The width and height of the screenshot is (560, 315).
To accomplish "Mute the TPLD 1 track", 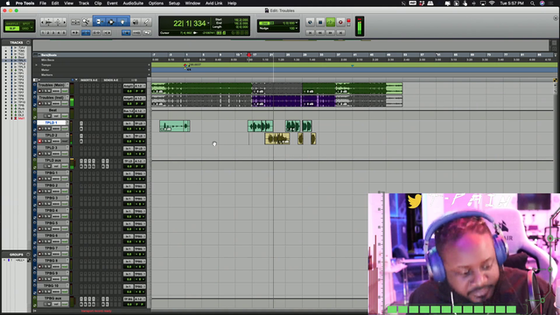I will [x=49, y=129].
